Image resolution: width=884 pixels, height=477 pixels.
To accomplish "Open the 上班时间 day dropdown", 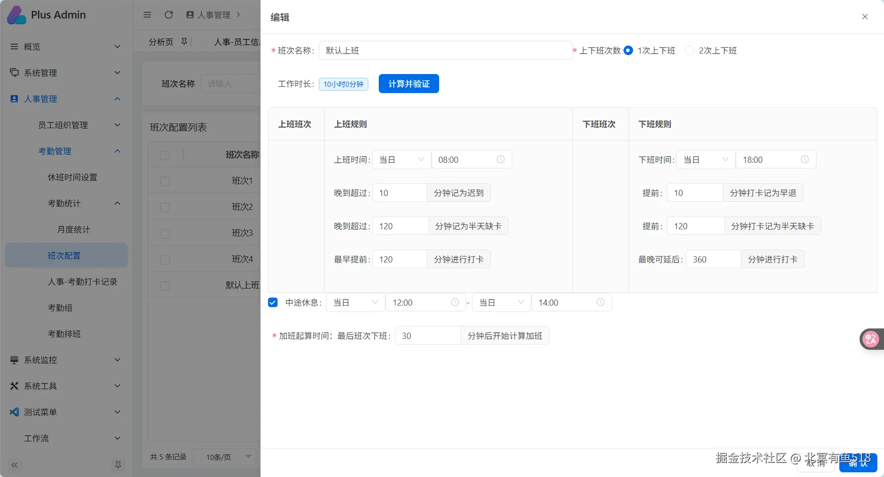I will (402, 159).
